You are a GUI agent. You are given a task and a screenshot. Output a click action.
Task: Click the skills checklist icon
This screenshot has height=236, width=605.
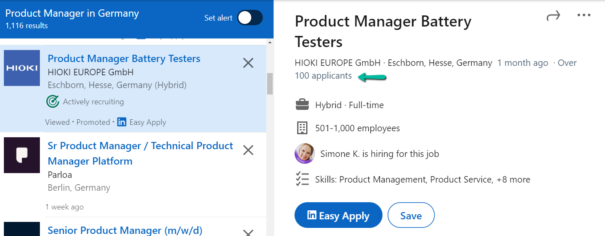302,179
